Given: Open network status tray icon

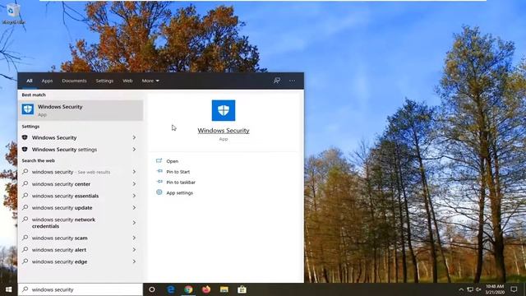Looking at the screenshot, I should 470,289.
